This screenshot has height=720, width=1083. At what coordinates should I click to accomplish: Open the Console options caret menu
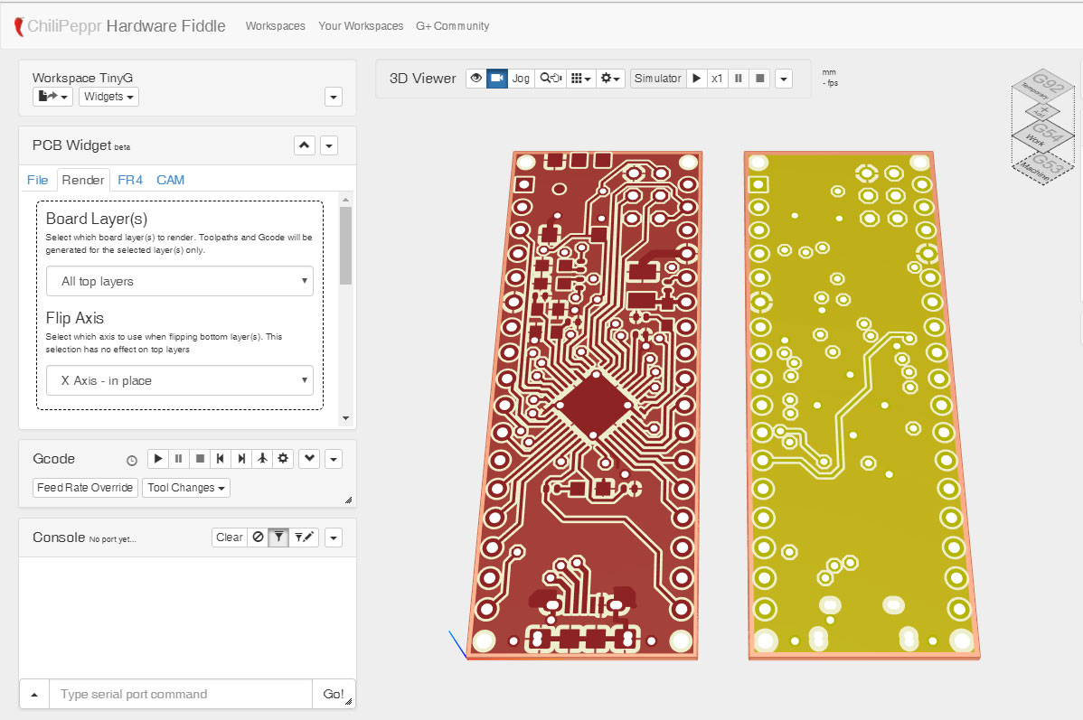(334, 538)
